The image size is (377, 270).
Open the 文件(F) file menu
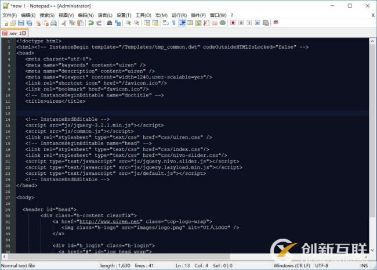[11, 15]
